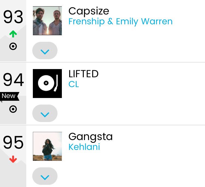Viewport: 205px width, 187px height.
Task: Click the Capsize song title
Action: (89, 11)
